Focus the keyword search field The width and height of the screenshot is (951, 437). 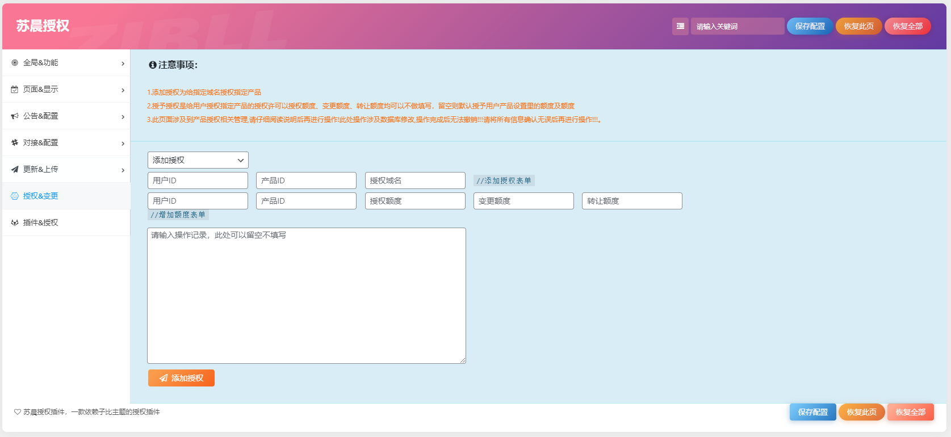coord(738,26)
